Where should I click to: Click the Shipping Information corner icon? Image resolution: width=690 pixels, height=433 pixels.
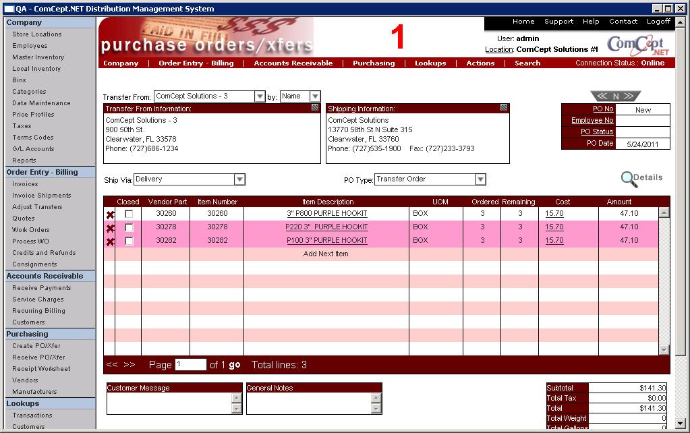tap(504, 108)
